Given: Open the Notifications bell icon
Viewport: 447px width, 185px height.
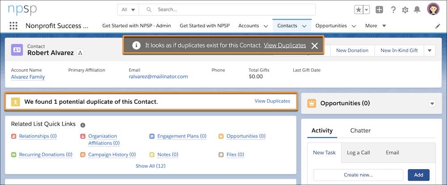Looking at the screenshot, I should 417,10.
